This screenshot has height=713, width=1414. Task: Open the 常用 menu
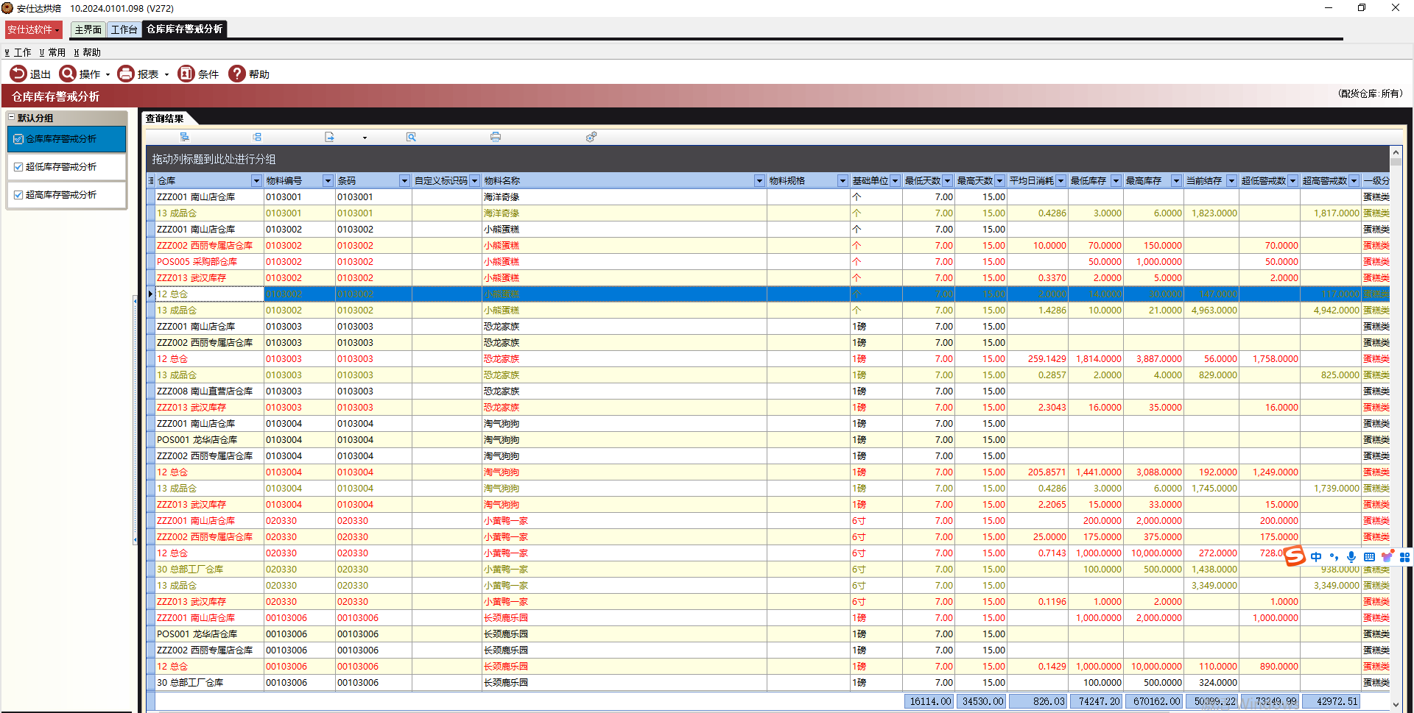tap(52, 52)
